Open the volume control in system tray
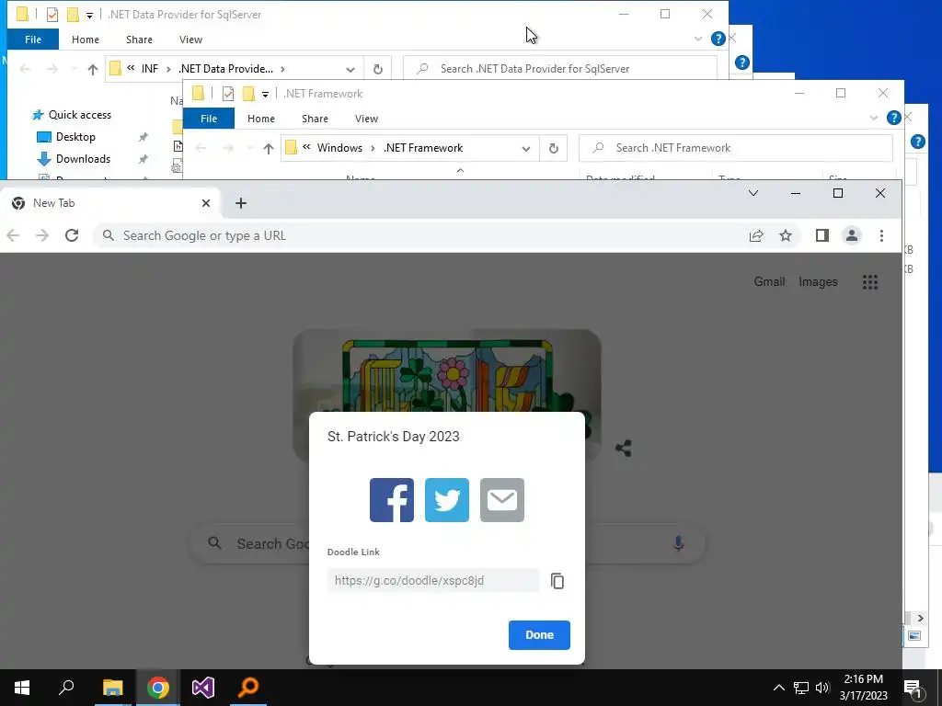This screenshot has width=942, height=706. [822, 688]
